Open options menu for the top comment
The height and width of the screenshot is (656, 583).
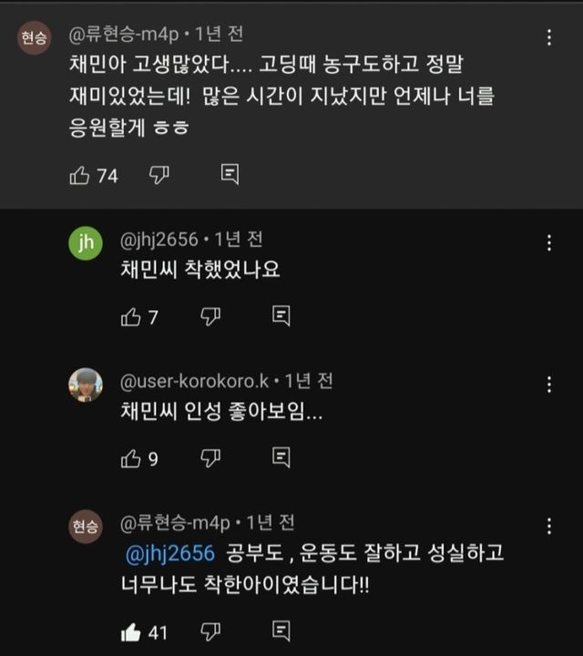point(549,38)
